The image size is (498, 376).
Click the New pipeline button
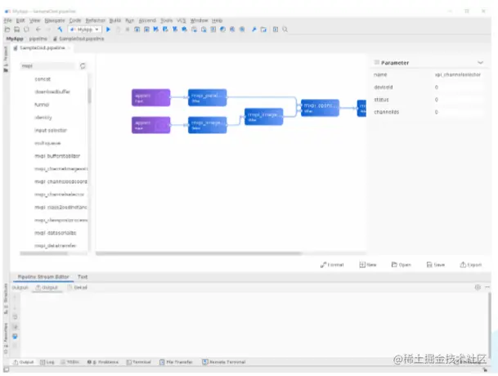tap(368, 265)
